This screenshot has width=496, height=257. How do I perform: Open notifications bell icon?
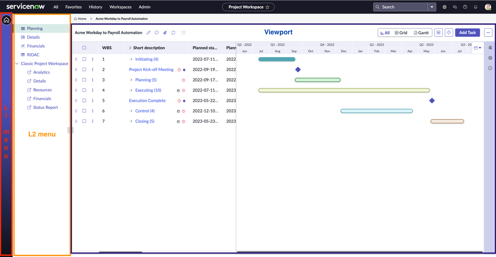[x=476, y=7]
